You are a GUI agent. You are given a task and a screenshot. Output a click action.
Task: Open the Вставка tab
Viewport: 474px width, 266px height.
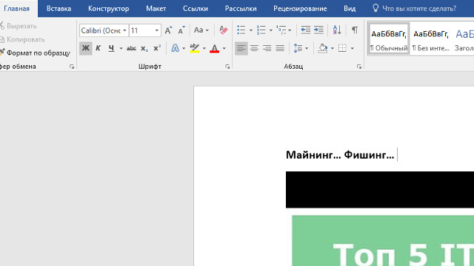(x=59, y=8)
